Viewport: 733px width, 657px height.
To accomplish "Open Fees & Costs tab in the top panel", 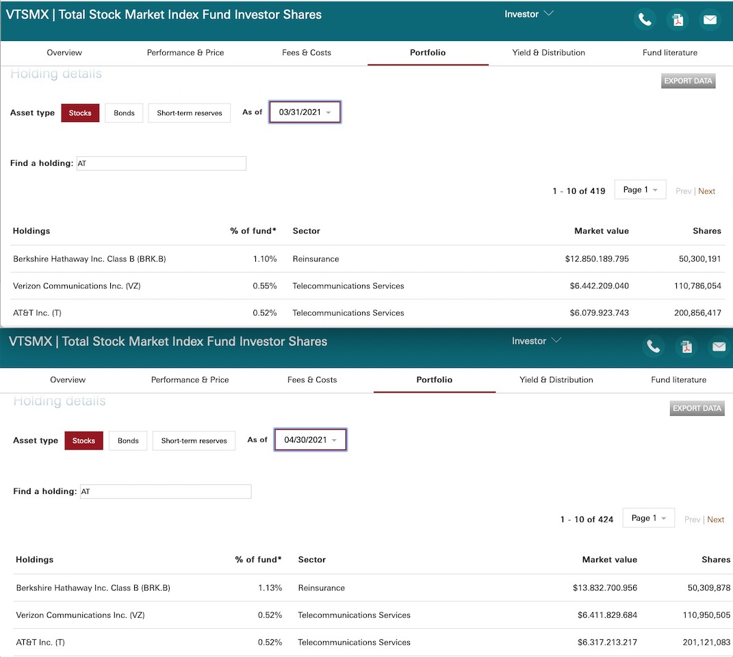I will coord(307,53).
